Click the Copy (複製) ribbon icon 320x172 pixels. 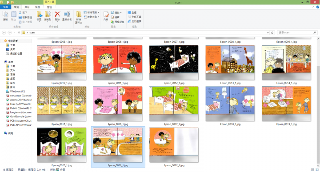pyautogui.click(x=5, y=16)
